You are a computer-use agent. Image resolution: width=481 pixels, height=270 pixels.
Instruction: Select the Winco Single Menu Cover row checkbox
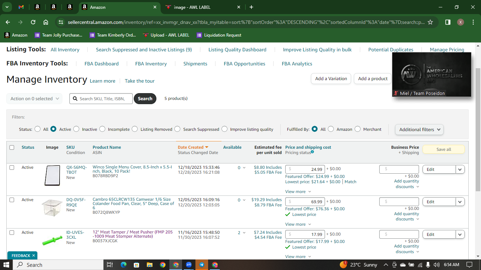pyautogui.click(x=12, y=168)
